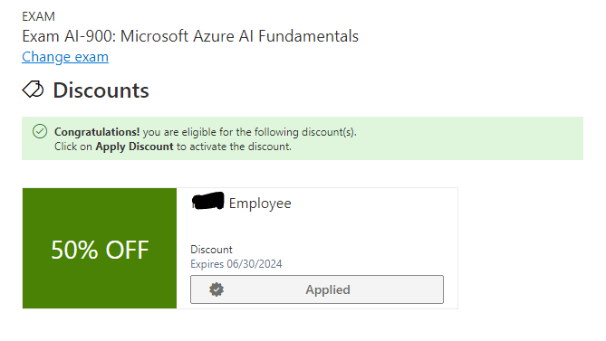606x341 pixels.
Task: Click the Expires 06/30/2024 text
Action: coord(236,264)
